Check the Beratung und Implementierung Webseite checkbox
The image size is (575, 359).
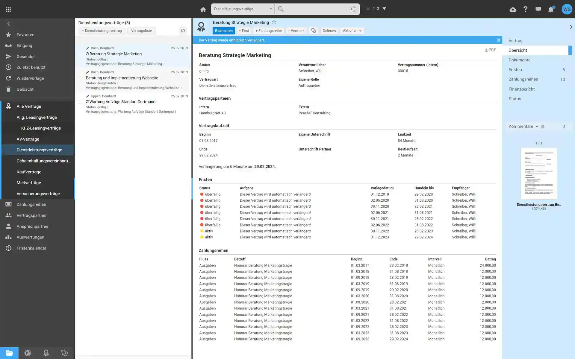(x=80, y=78)
